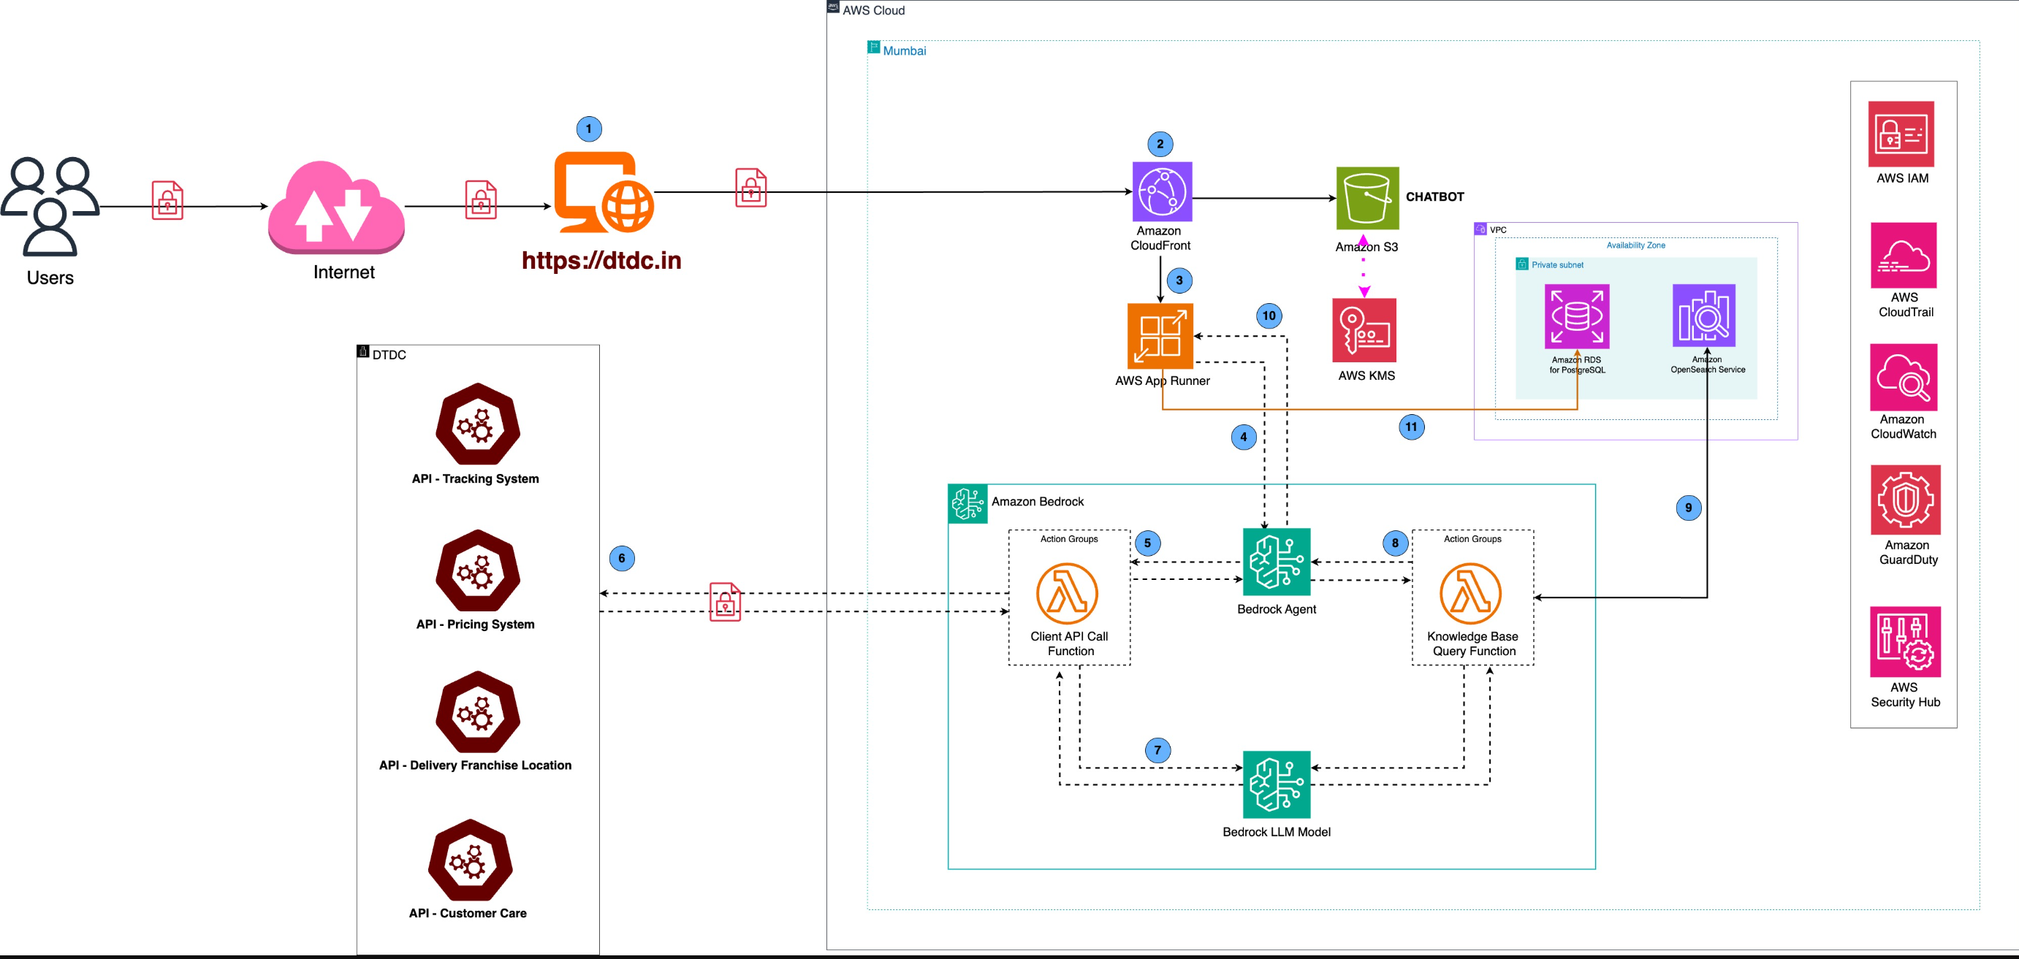Click the AWS App Runner icon
This screenshot has width=2019, height=959.
click(1160, 335)
